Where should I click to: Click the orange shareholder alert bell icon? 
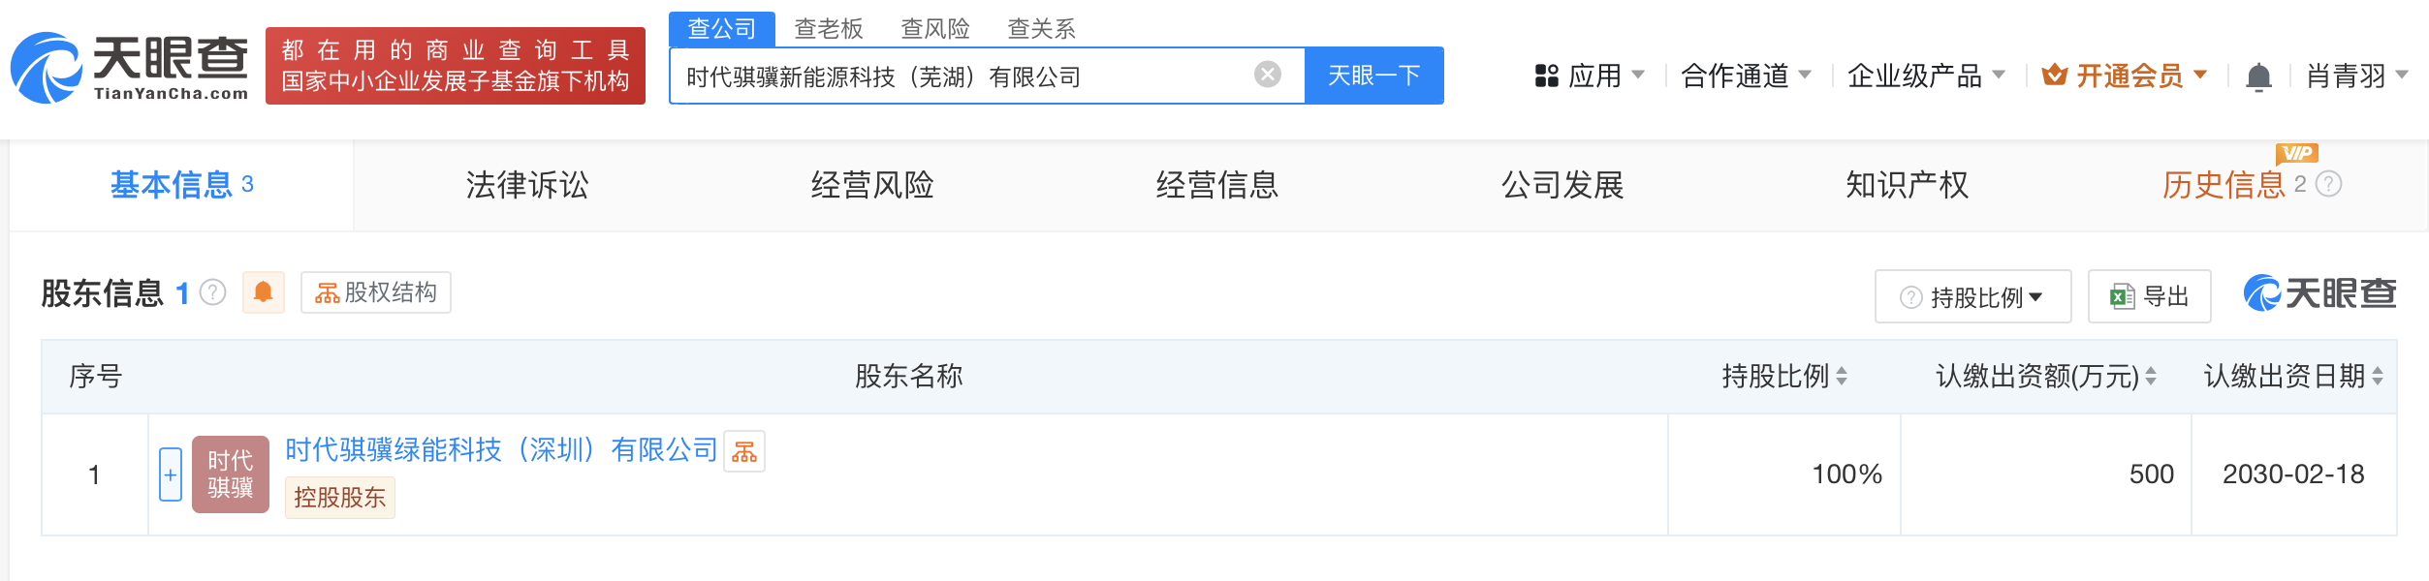click(x=263, y=292)
